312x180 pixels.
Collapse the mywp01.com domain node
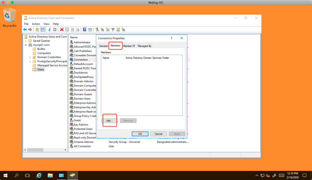(x=26, y=45)
